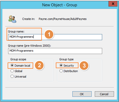Click the 'Group name (pre-Windows 2000):' label
This screenshot has height=102, width=119.
tap(29, 46)
